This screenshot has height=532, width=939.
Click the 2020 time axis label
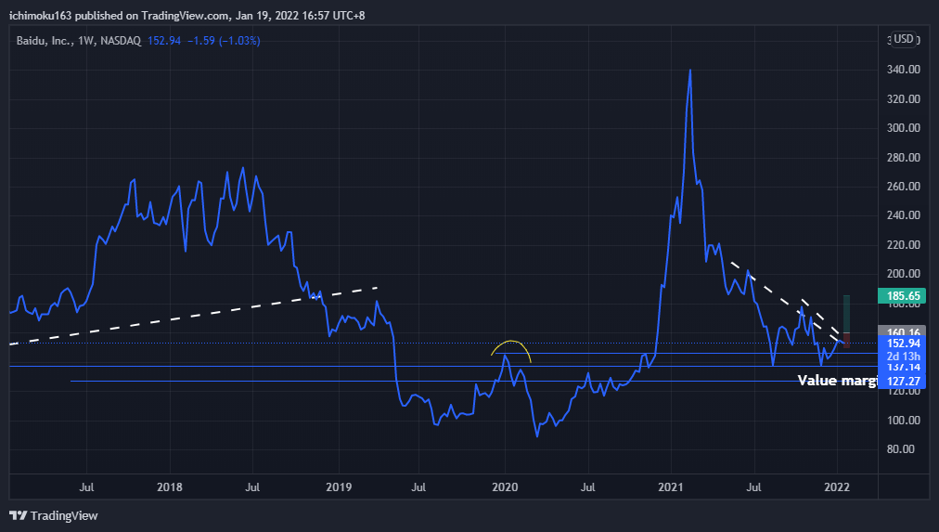tap(505, 487)
